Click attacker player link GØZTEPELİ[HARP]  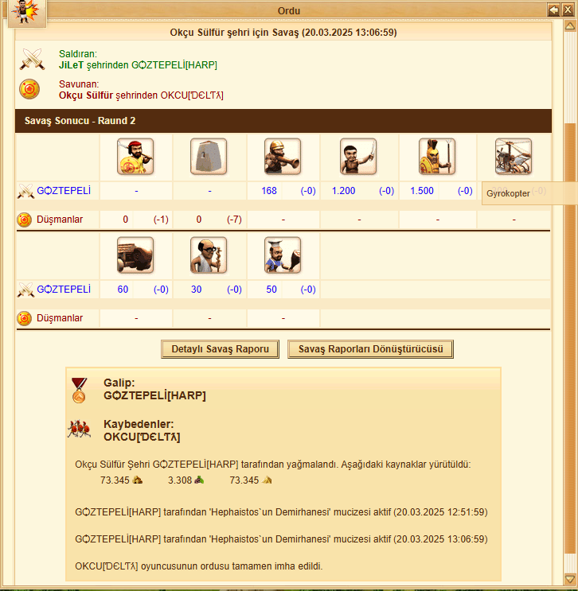[x=174, y=65]
